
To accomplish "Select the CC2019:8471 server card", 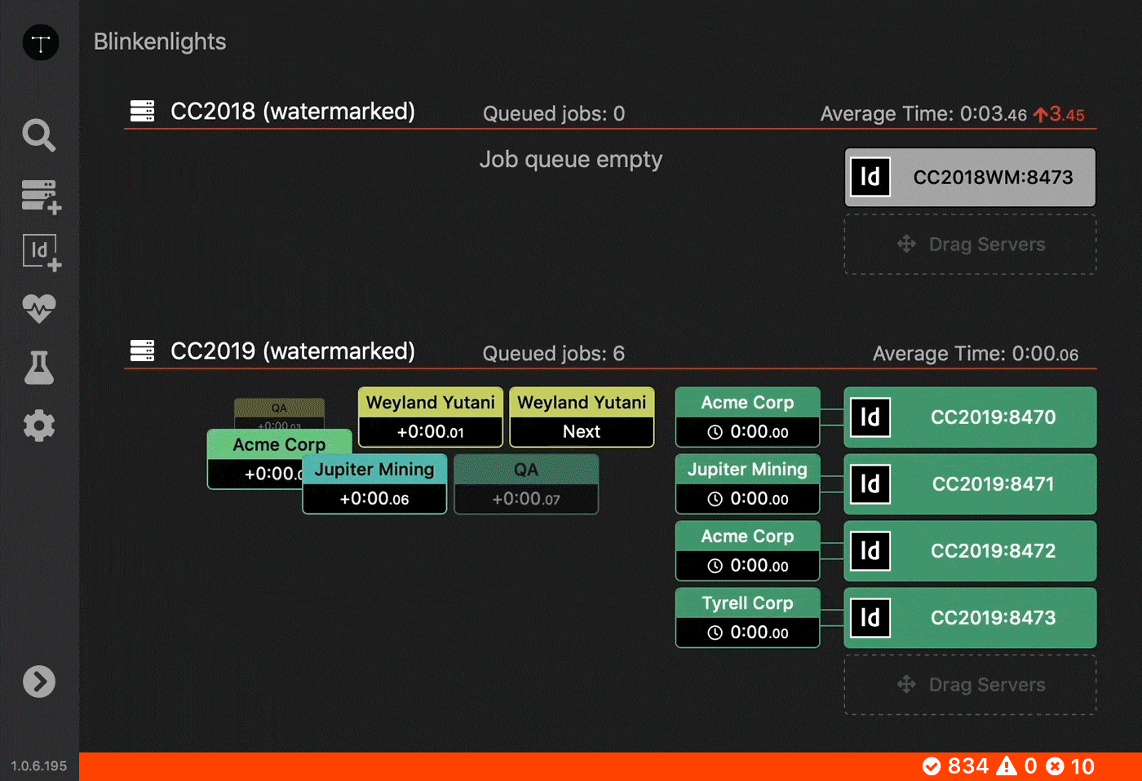I will [970, 484].
